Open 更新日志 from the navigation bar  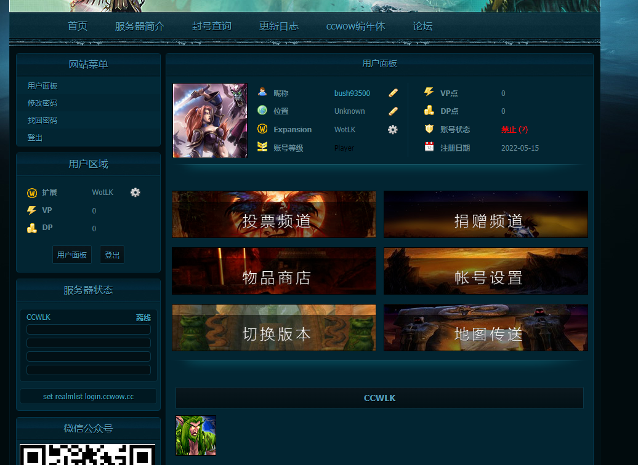click(279, 26)
